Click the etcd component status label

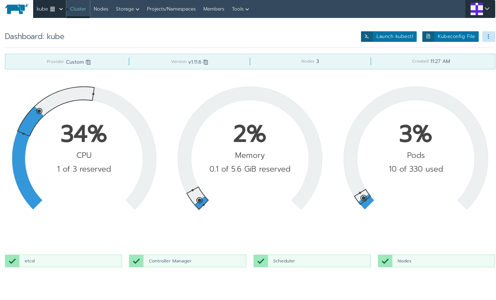tap(30, 261)
